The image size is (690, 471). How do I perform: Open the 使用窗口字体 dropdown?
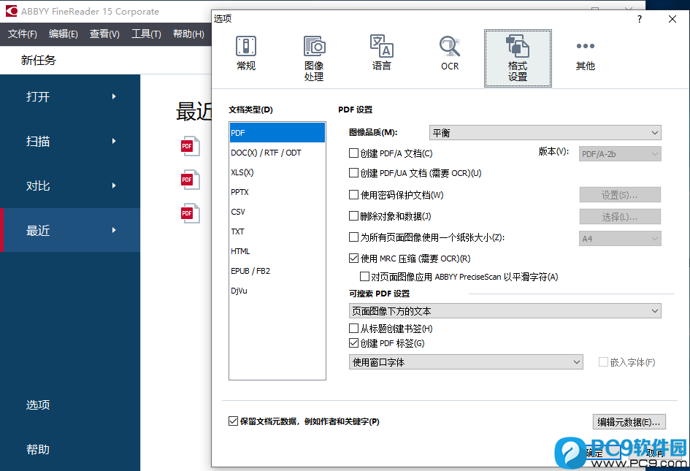pos(466,362)
